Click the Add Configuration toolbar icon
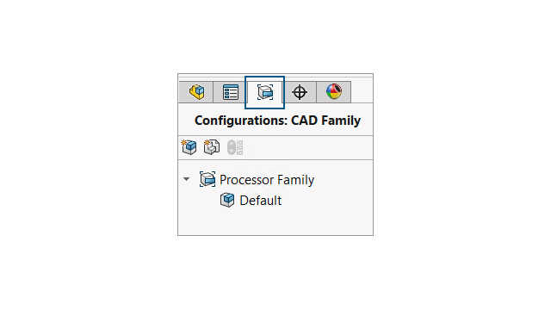Screen dimensions: 551x310 pos(189,147)
